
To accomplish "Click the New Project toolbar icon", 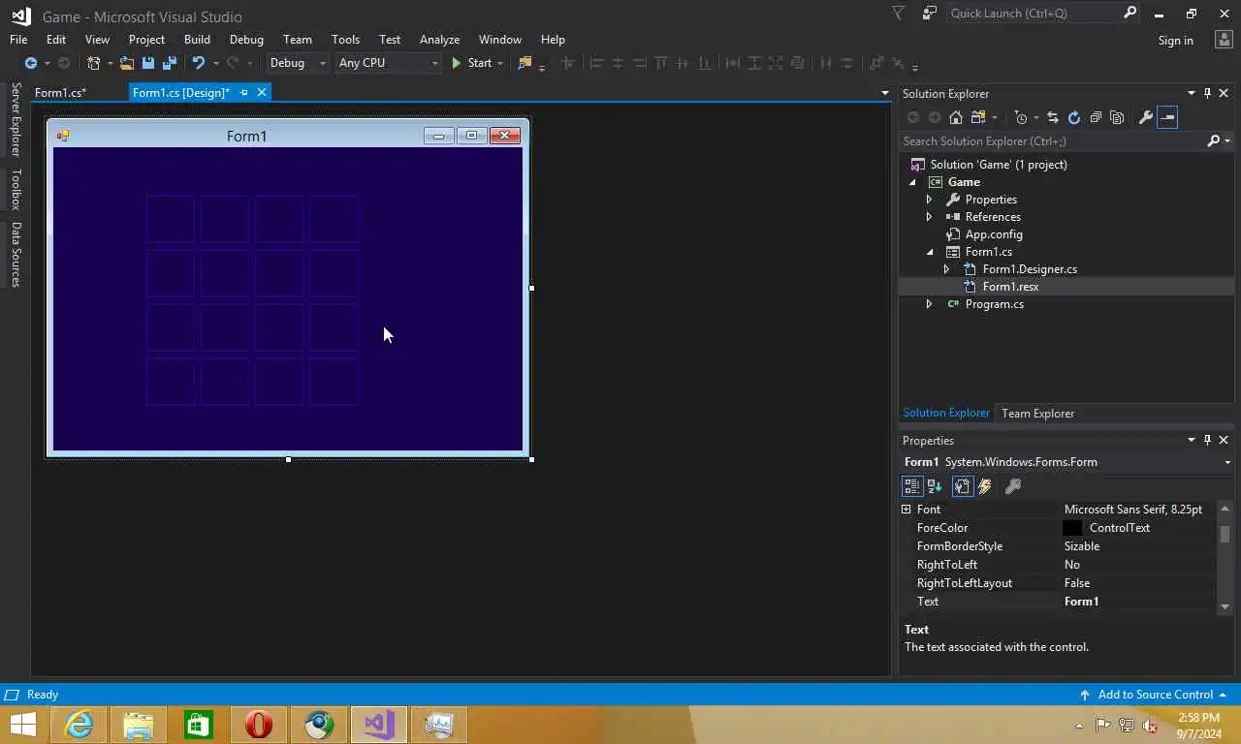I will pyautogui.click(x=93, y=63).
